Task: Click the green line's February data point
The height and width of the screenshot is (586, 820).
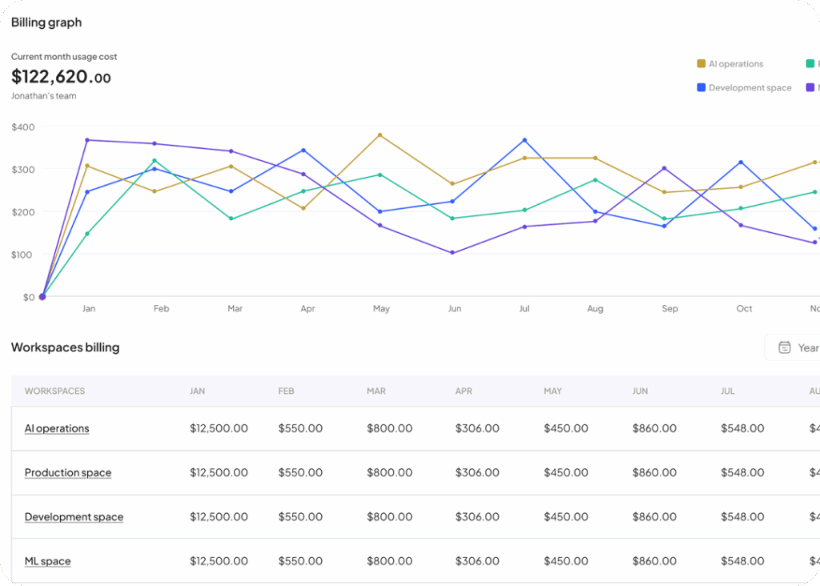Action: tap(155, 161)
